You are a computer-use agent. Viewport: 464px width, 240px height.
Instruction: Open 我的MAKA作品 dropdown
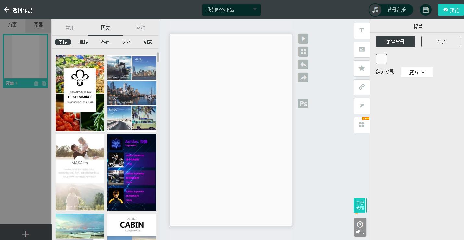[231, 10]
